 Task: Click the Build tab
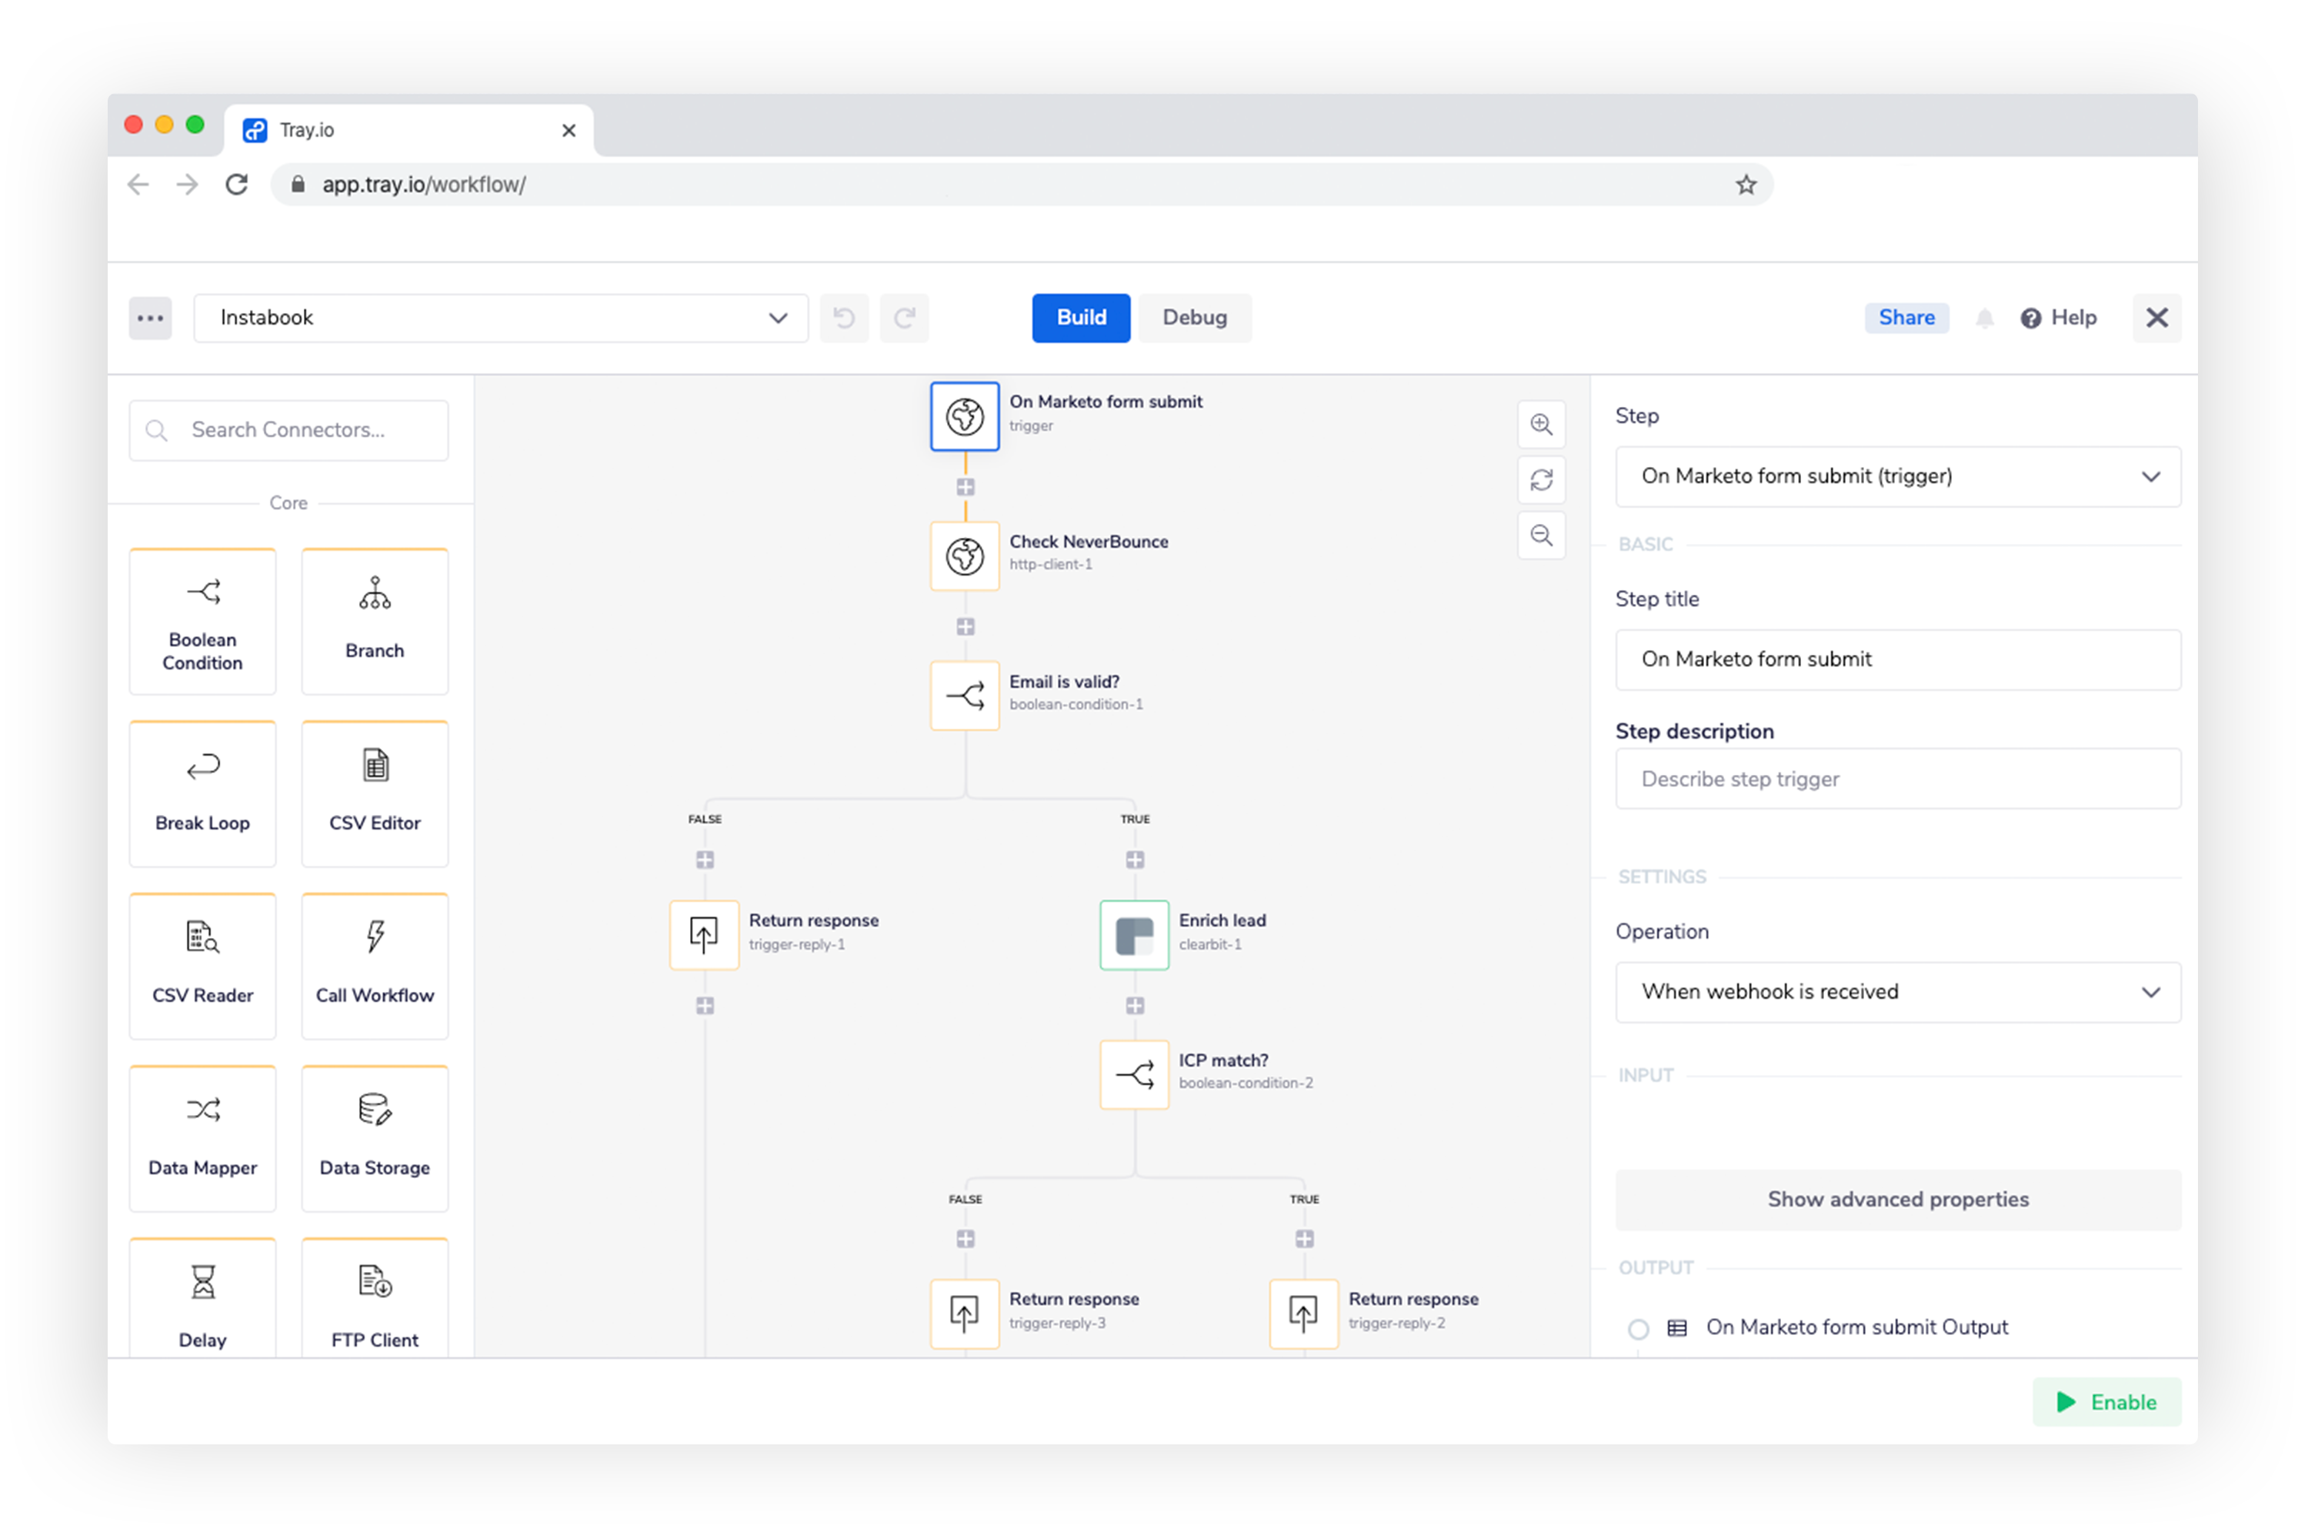[x=1082, y=316]
